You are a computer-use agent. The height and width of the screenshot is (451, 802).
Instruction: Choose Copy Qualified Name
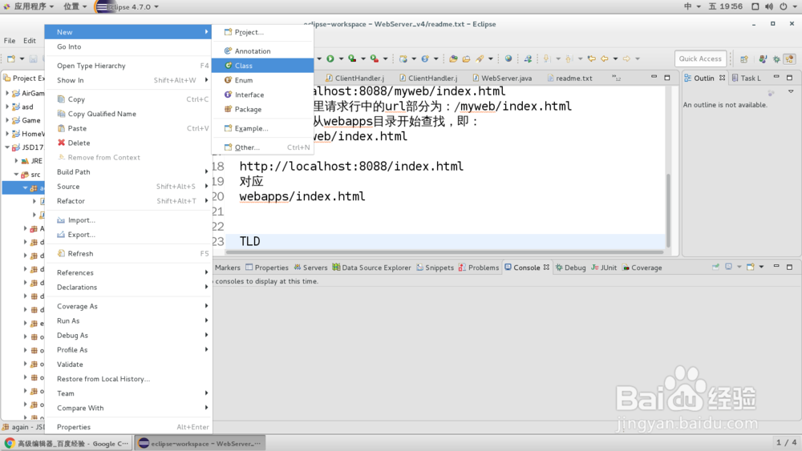coord(128,114)
